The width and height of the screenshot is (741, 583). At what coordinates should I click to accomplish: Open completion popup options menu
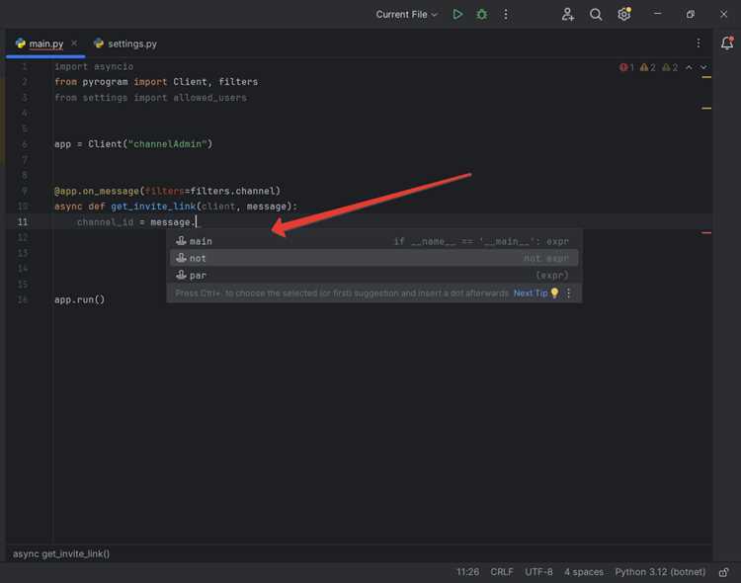point(568,293)
